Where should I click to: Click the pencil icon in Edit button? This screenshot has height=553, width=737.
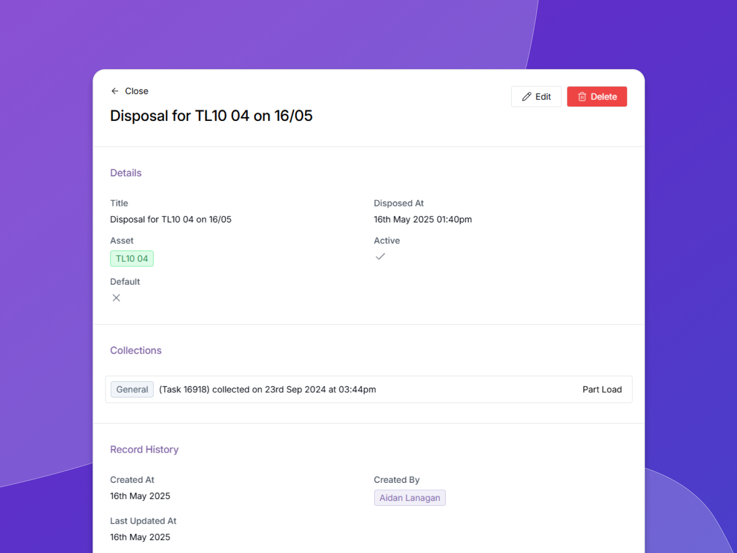click(526, 97)
